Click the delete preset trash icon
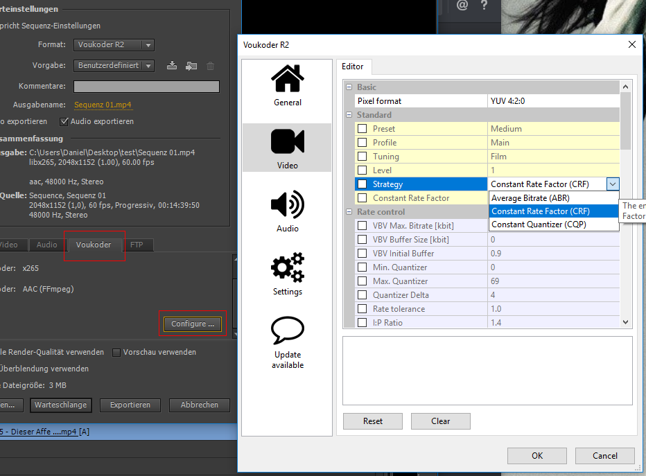646x476 pixels. tap(211, 66)
